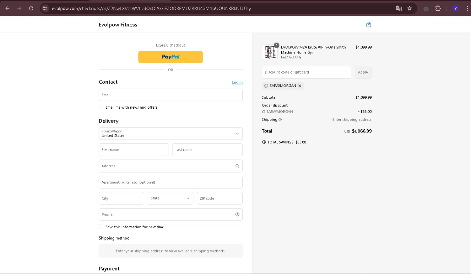Reload the checkout page
This screenshot has width=471, height=274.
click(31, 8)
